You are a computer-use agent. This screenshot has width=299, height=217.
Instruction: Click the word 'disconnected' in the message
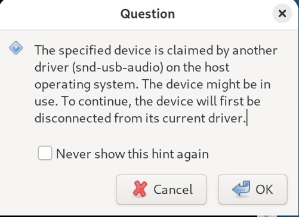tap(73, 118)
